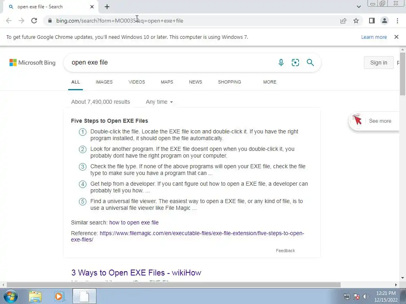
Task: Click the vertical scrollbar thumb
Action: click(x=402, y=74)
